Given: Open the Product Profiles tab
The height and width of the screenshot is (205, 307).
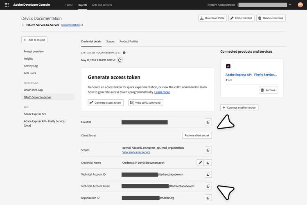Looking at the screenshot, I should pos(129,41).
